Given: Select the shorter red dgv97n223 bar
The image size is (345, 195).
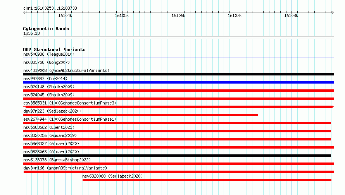Looking at the screenshot, I should (140, 115).
